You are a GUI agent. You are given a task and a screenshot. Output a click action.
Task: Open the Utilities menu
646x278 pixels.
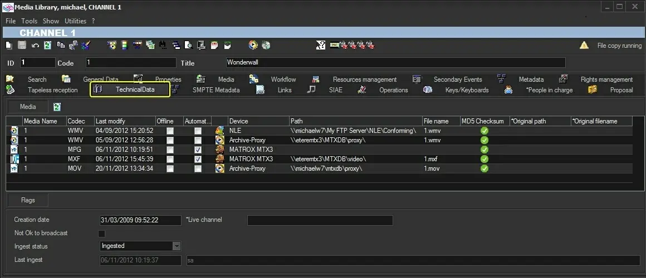[x=76, y=21]
